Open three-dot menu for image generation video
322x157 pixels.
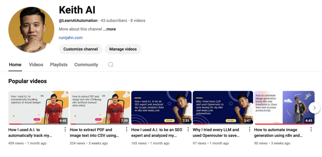coord(311,129)
